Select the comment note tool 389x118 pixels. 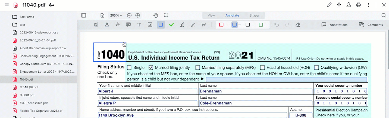pos(128,25)
